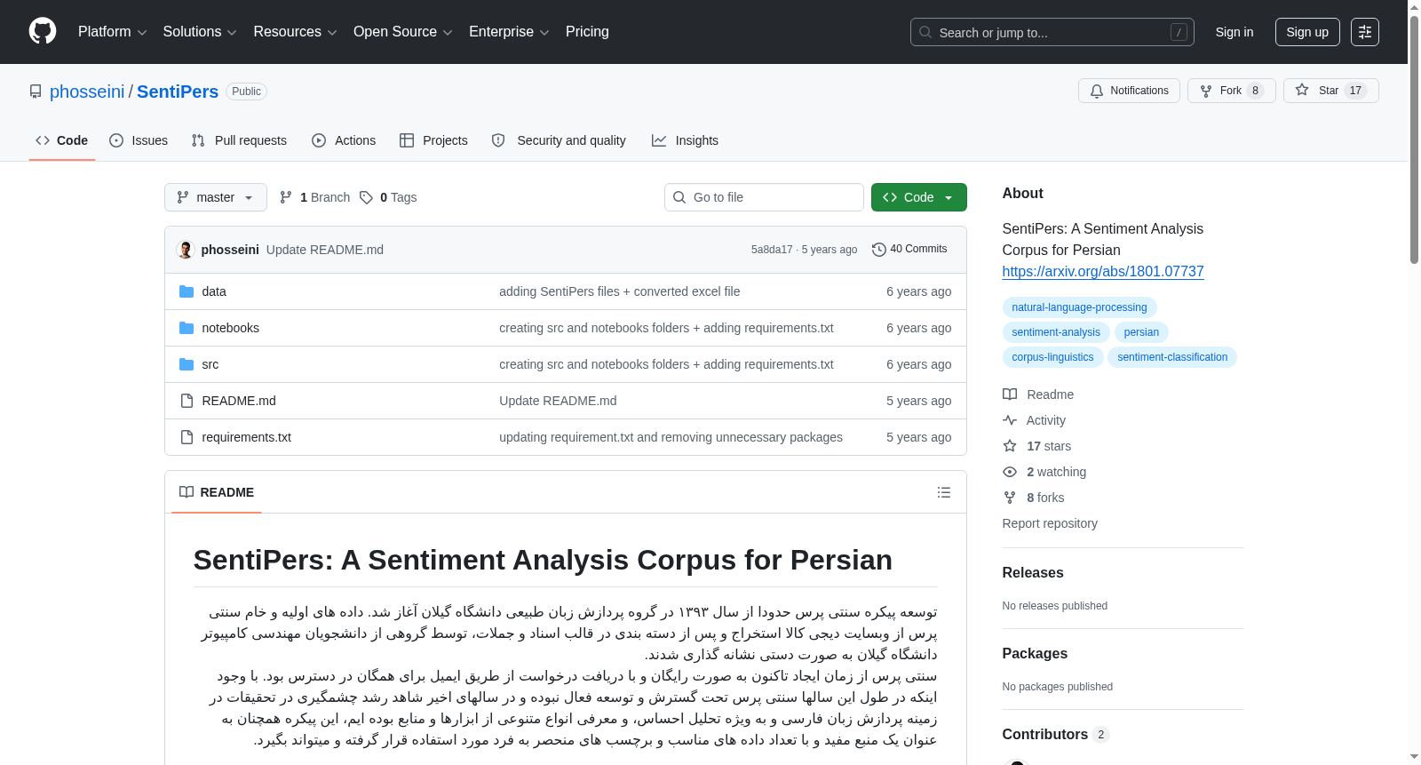
Task: Click the commit history clock icon
Action: (x=879, y=250)
